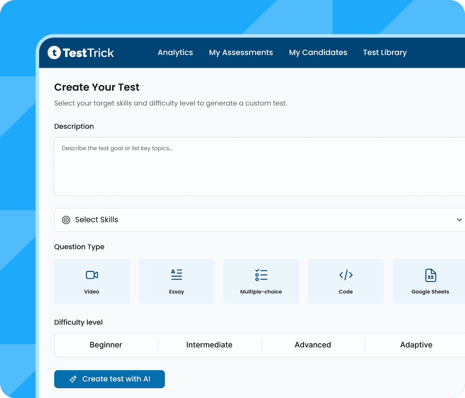465x398 pixels.
Task: Choose the Essay question type label
Action: tap(176, 292)
